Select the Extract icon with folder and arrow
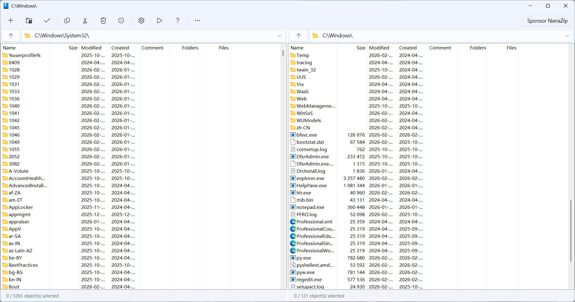The height and width of the screenshot is (302, 575). coord(29,20)
